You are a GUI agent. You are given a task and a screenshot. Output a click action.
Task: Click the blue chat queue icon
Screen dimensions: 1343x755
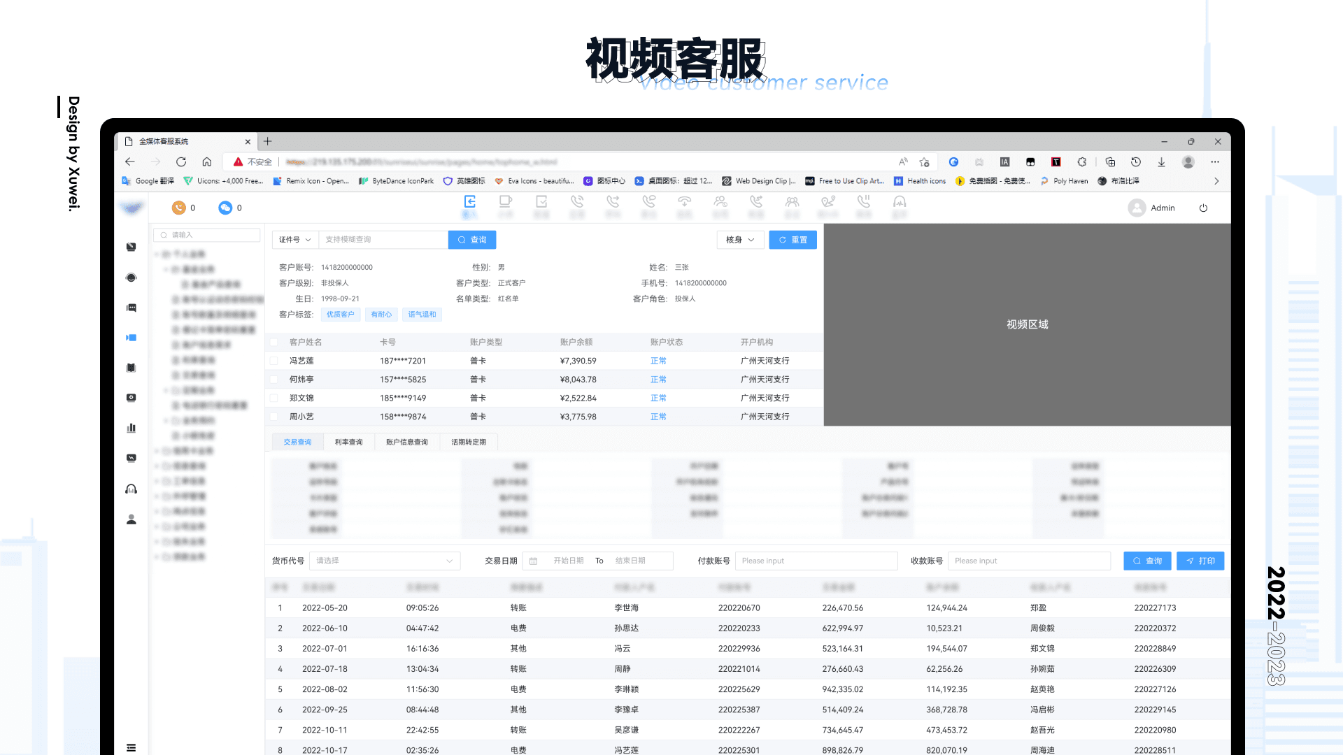(x=225, y=208)
